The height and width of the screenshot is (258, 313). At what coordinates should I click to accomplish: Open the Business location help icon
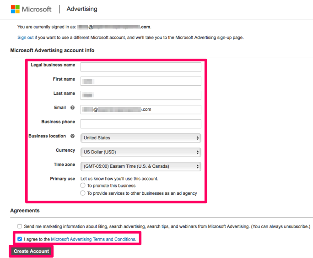click(x=72, y=136)
